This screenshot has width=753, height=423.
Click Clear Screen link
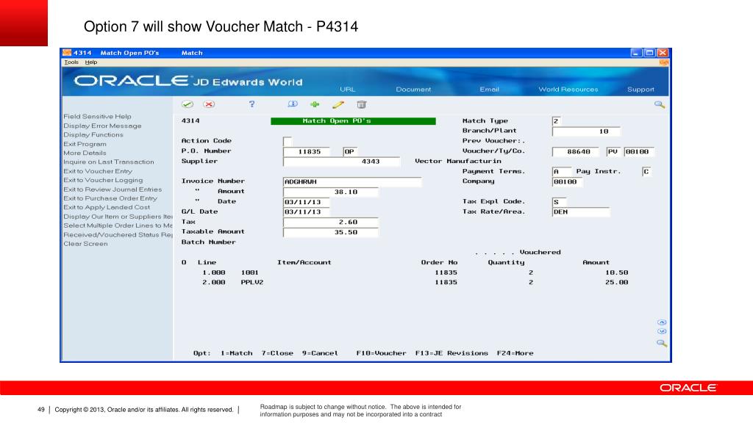[x=85, y=244]
